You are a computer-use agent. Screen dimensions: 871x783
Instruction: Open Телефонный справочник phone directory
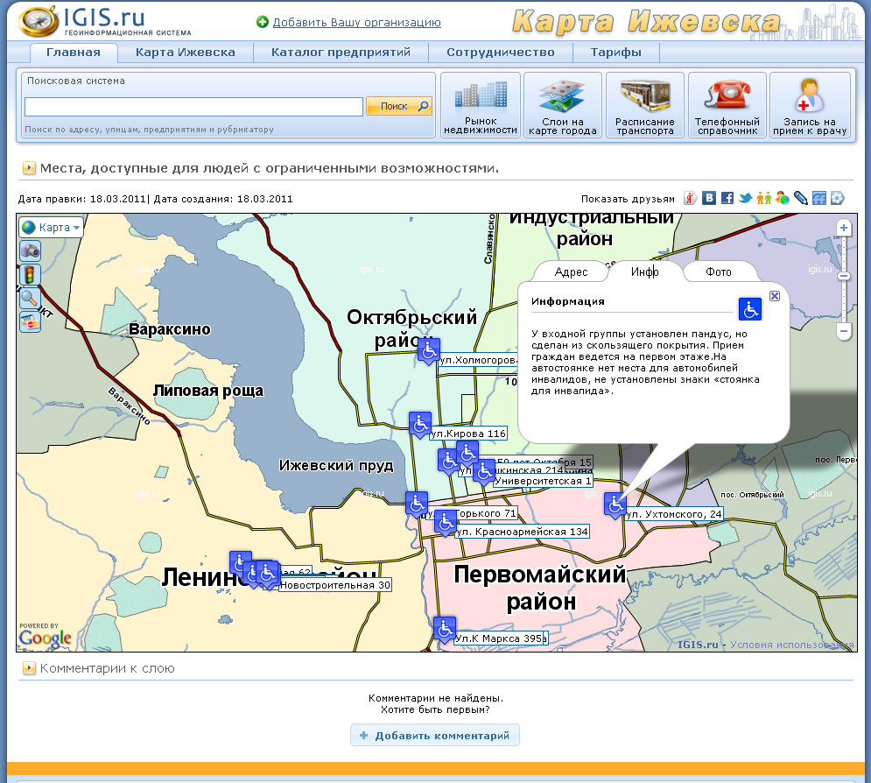tap(727, 106)
